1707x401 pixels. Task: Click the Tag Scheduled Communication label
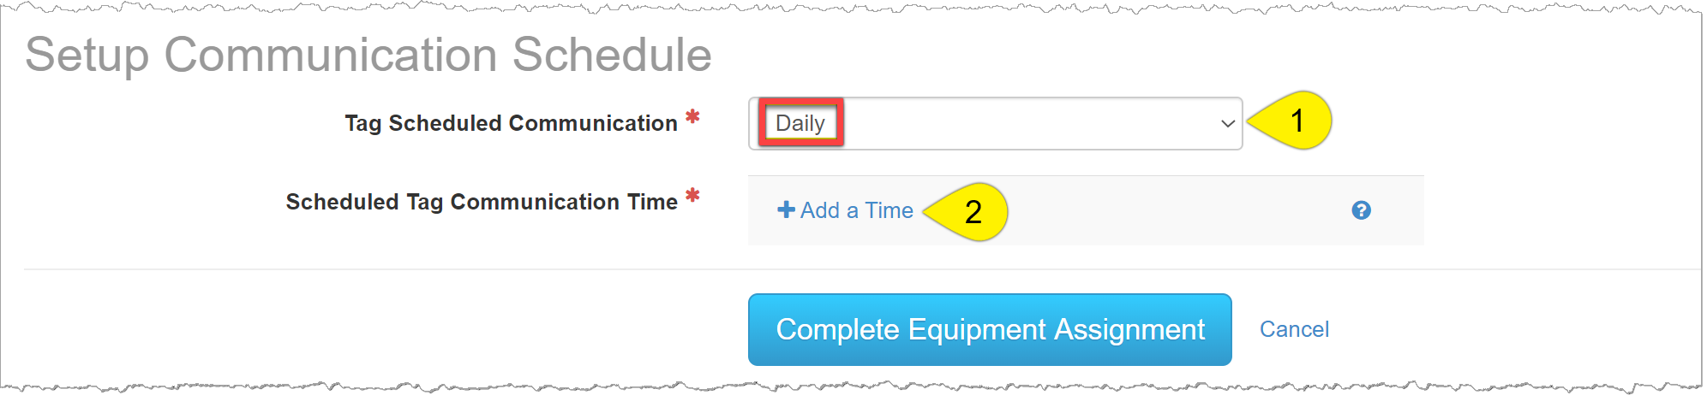pos(511,123)
